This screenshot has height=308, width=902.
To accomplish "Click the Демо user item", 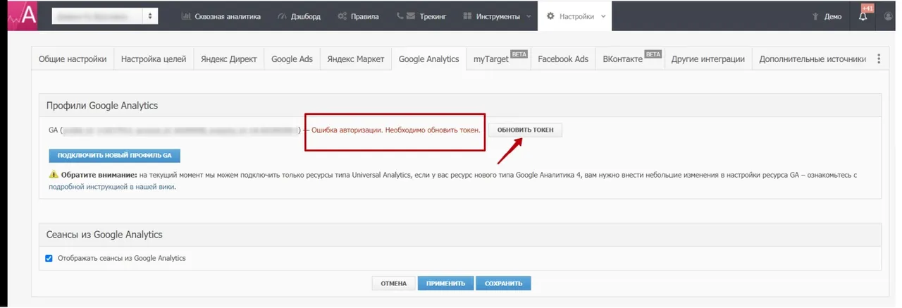I will (827, 16).
